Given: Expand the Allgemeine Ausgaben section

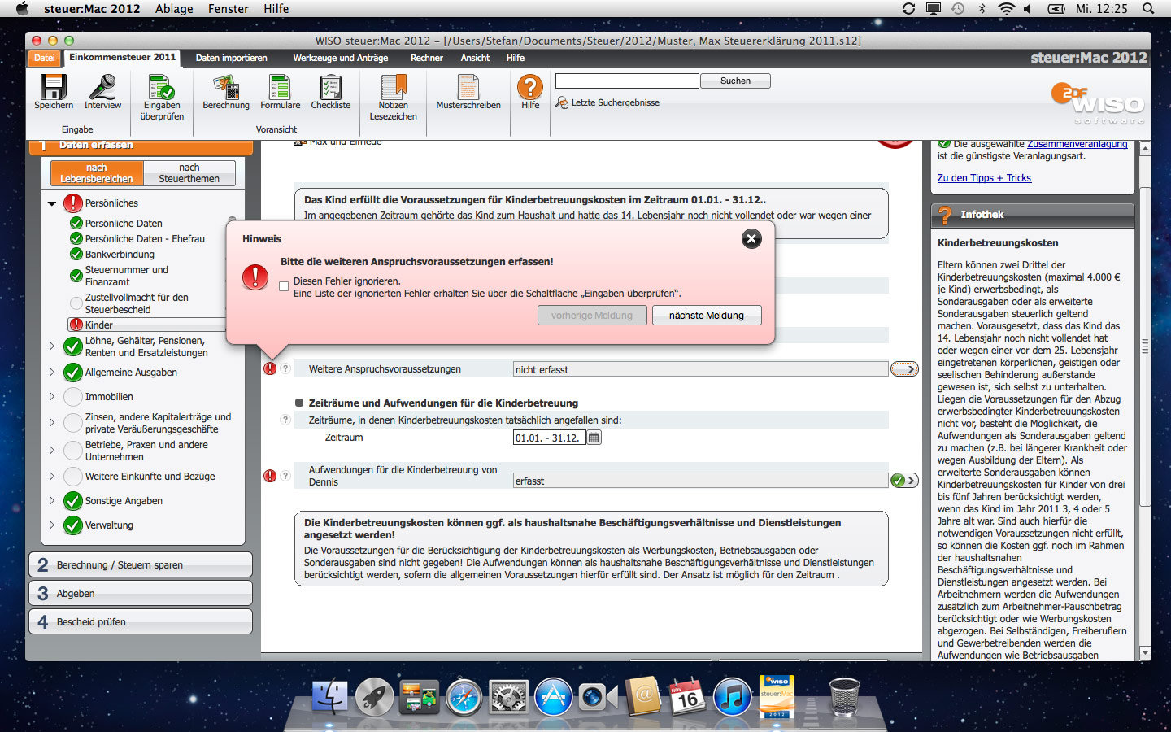Looking at the screenshot, I should click(x=52, y=373).
